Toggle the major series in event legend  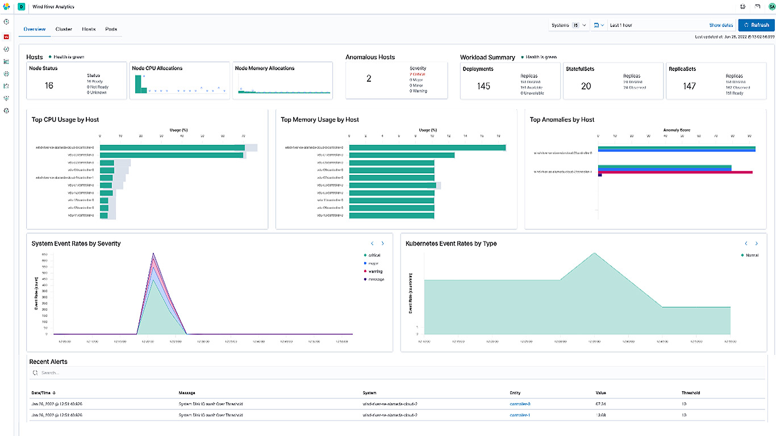click(x=371, y=263)
